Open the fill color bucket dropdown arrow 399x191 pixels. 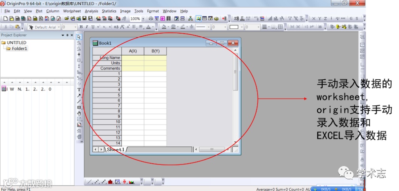pos(168,27)
